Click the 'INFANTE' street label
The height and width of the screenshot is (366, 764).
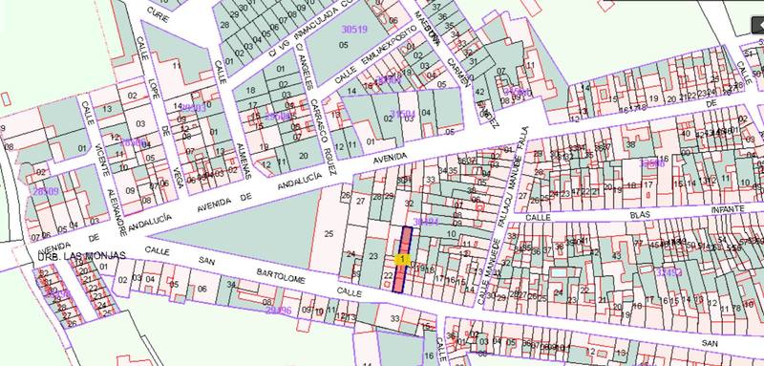click(x=728, y=209)
